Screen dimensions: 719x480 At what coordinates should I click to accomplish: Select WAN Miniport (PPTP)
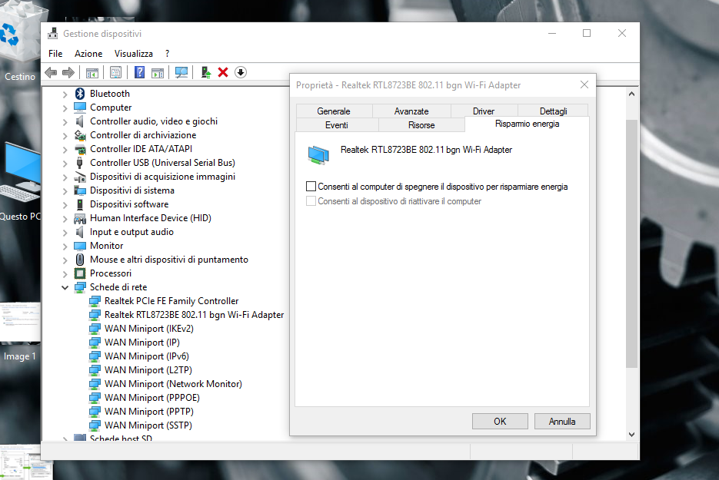point(149,412)
